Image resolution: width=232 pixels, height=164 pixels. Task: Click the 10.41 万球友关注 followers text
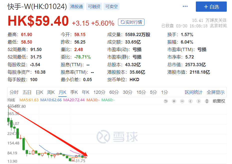click(209, 20)
